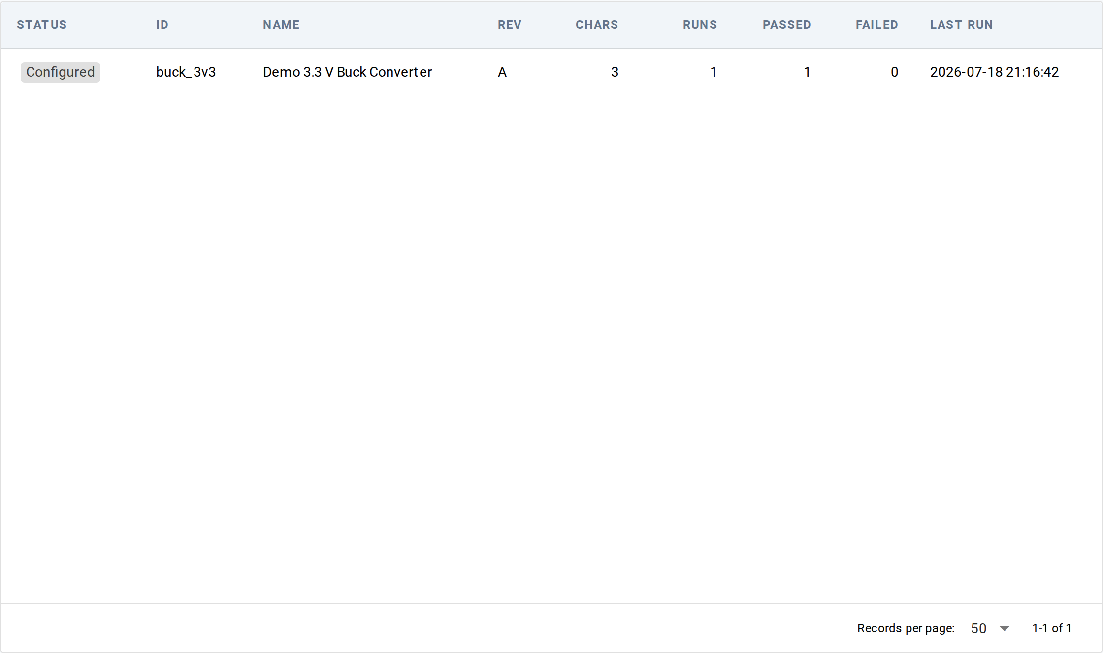The image size is (1103, 653).
Task: Select the 50 records per page value
Action: (x=978, y=629)
